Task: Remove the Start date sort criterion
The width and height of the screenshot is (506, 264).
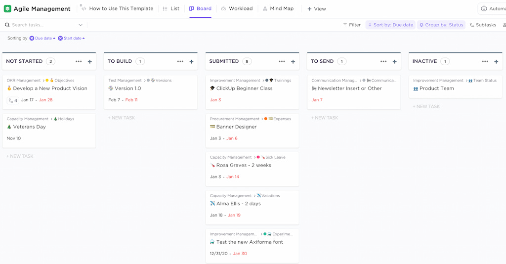Action: click(x=60, y=38)
